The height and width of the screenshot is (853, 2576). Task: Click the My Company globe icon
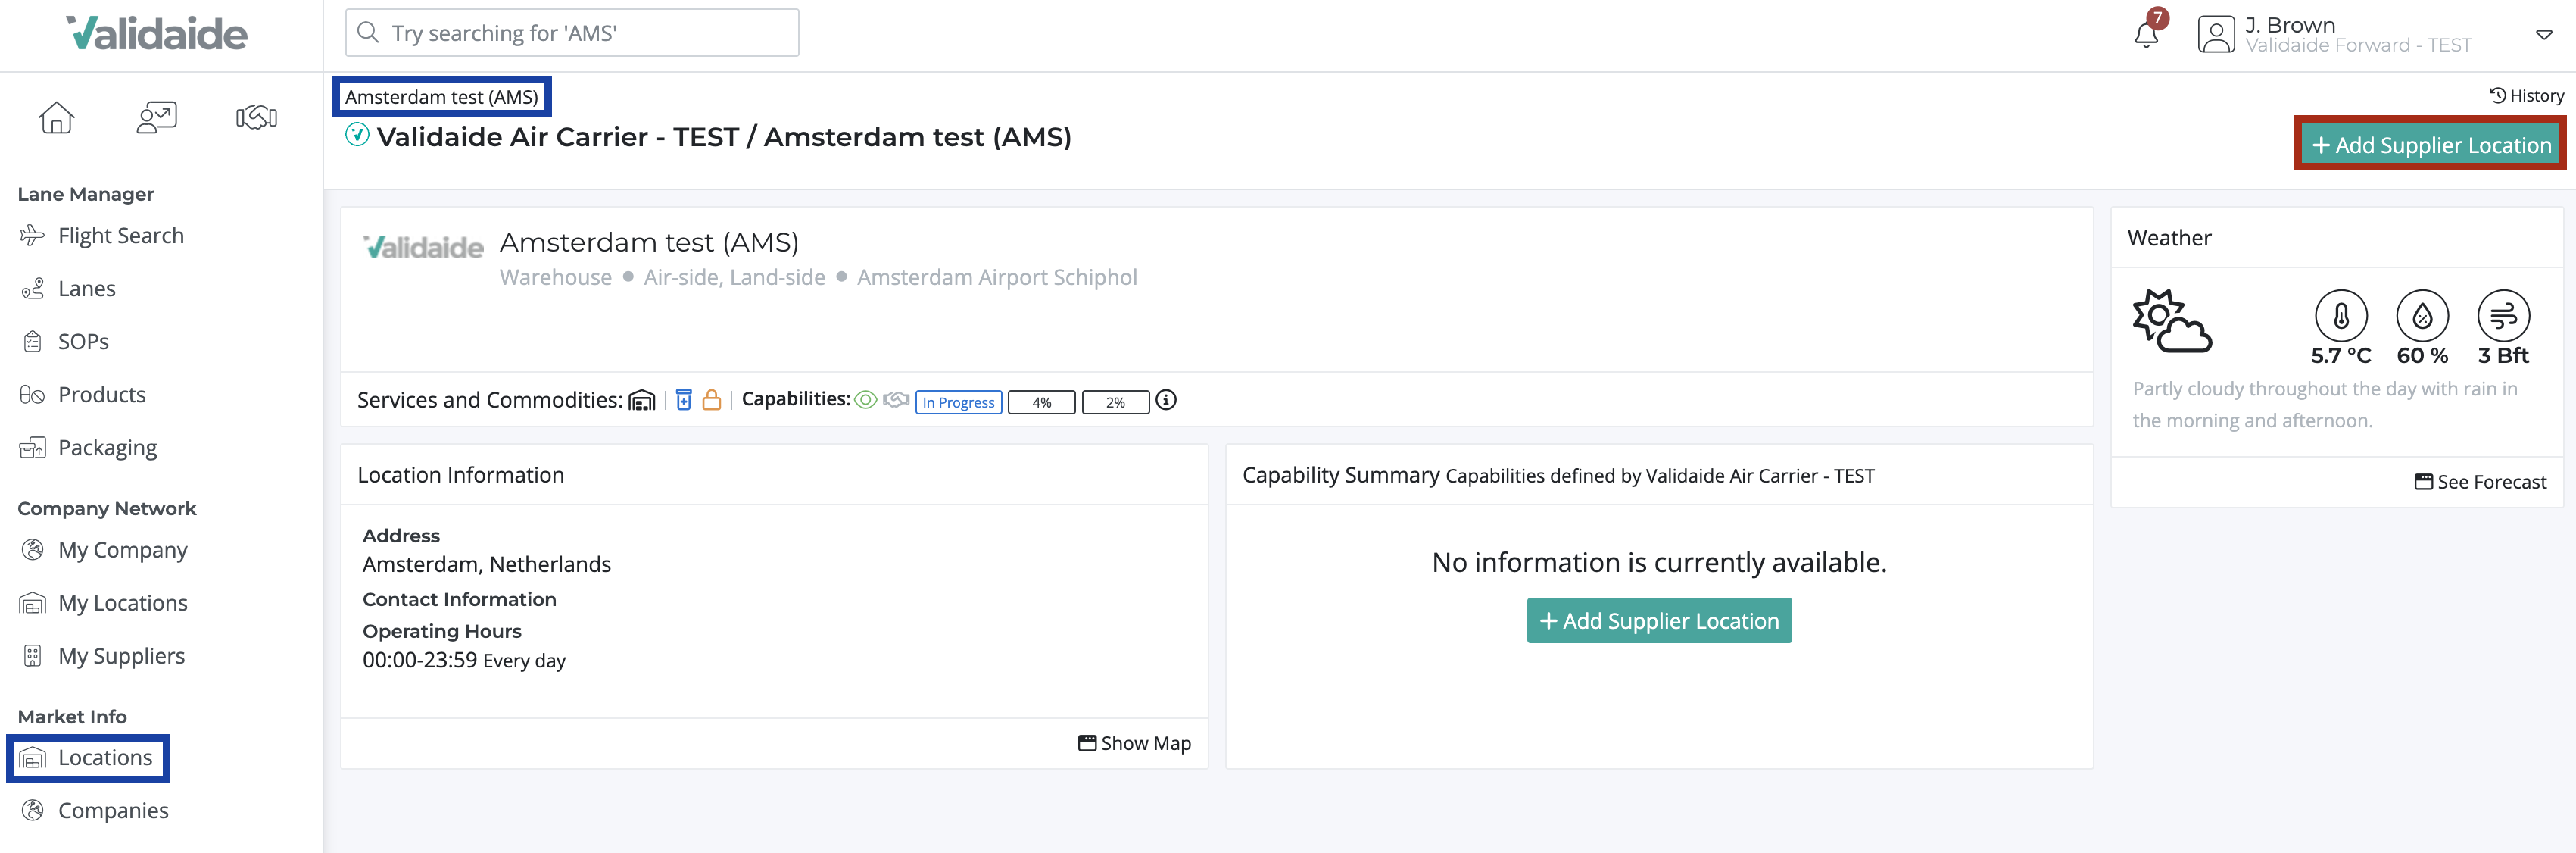[32, 550]
